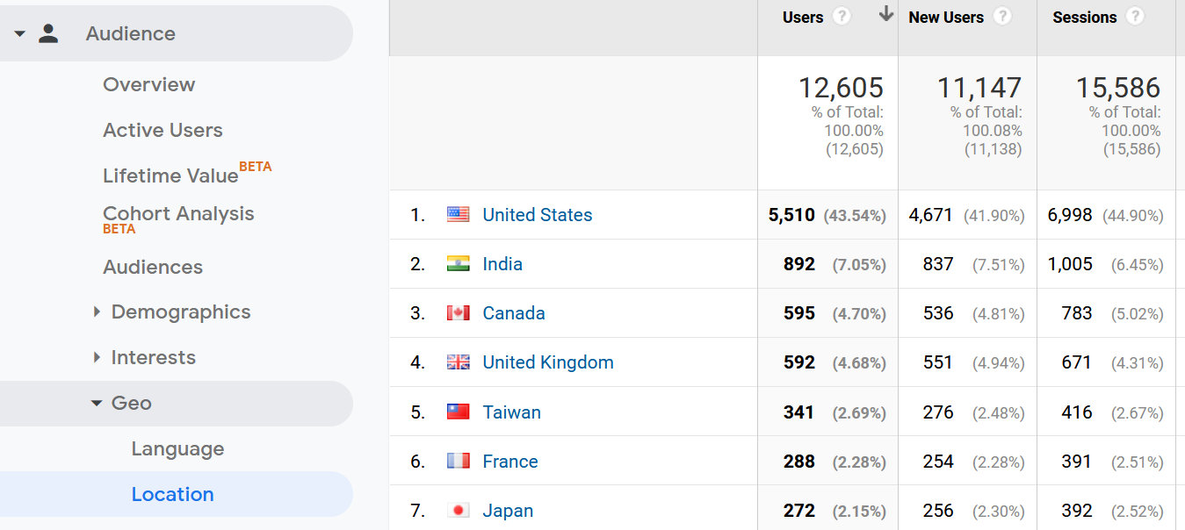
Task: Expand the Demographics submenu
Action: pyautogui.click(x=98, y=312)
